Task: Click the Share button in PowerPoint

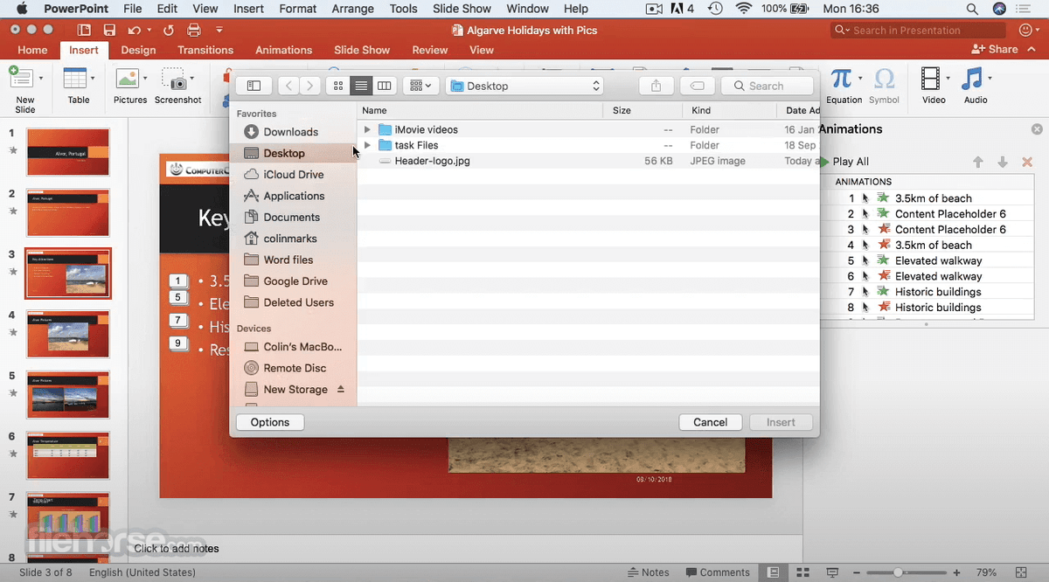Action: pyautogui.click(x=996, y=50)
